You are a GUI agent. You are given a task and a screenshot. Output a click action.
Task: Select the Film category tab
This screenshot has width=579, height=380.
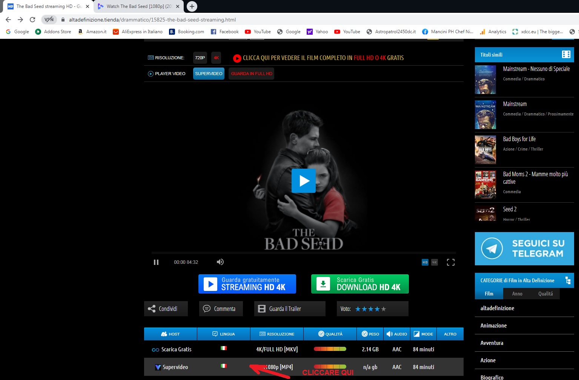pos(489,294)
